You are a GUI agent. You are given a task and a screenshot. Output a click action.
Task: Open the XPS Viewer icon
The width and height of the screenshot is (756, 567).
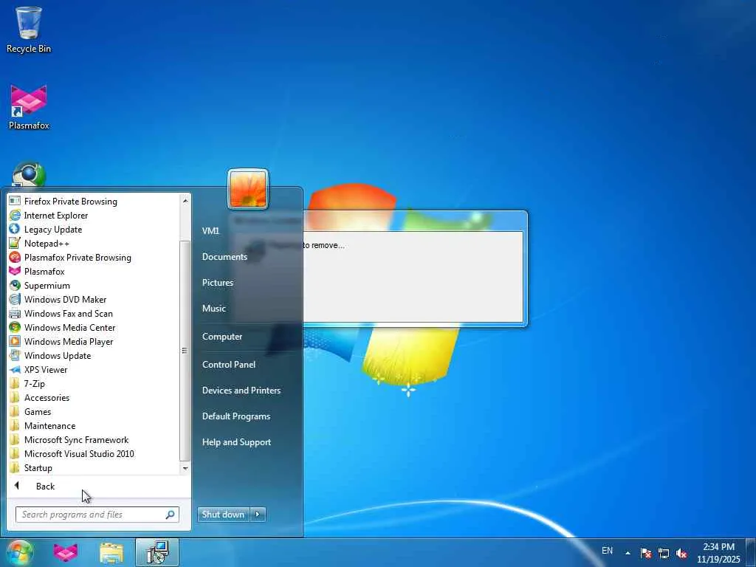click(x=15, y=369)
